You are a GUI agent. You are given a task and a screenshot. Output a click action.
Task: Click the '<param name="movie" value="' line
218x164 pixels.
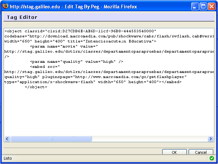(64, 46)
